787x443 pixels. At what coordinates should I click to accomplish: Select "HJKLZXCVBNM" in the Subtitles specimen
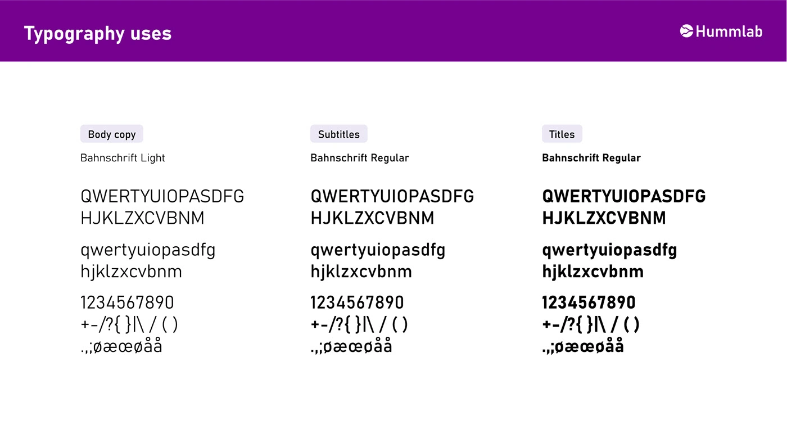coord(373,218)
